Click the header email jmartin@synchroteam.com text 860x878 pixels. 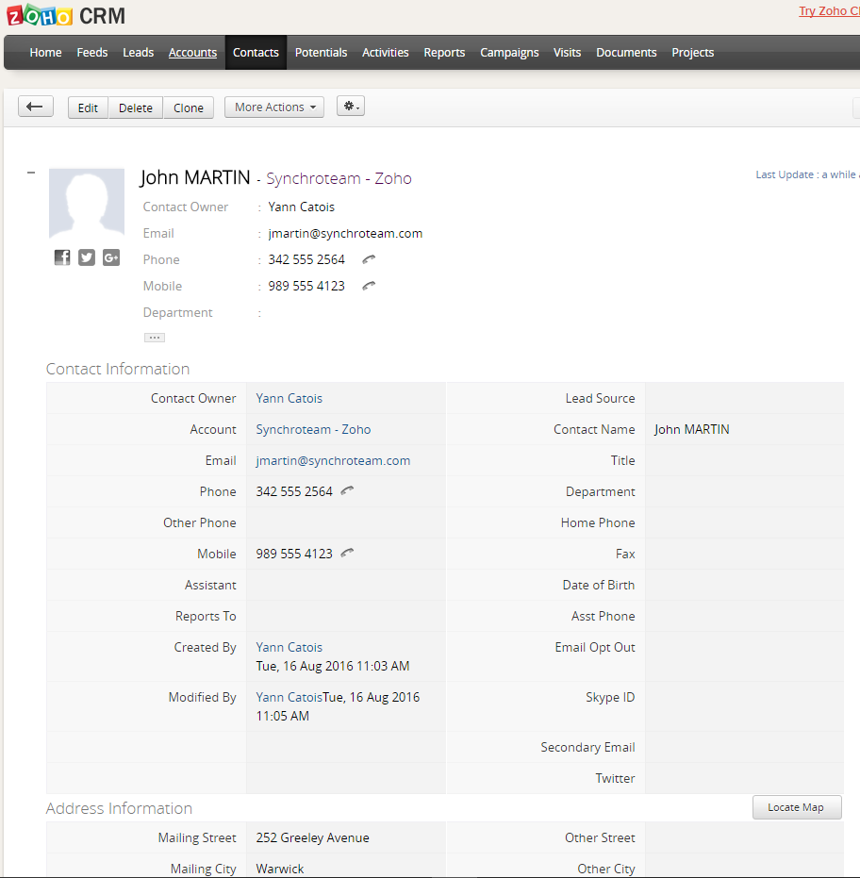tap(345, 234)
